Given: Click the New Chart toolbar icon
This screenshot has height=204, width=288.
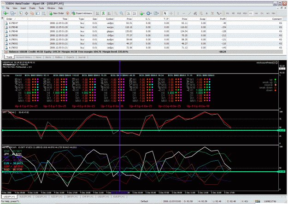Looking at the screenshot, I should [6, 13].
